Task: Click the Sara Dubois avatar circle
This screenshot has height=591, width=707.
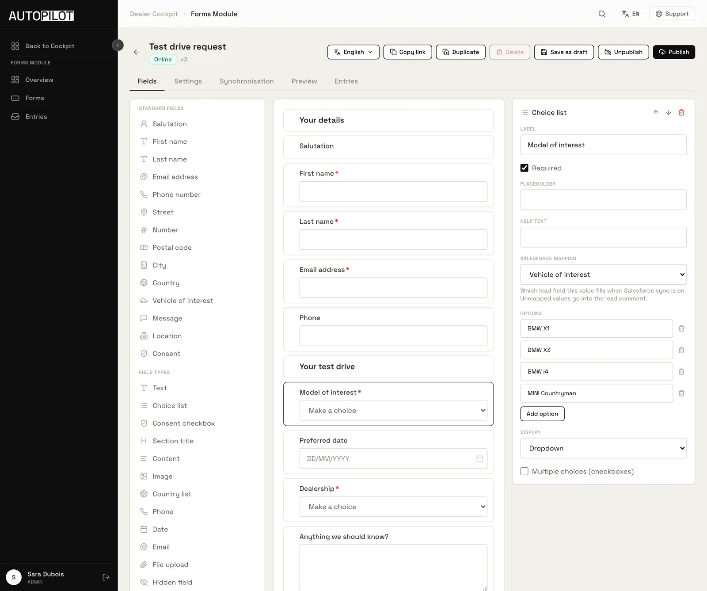Action: [x=14, y=577]
